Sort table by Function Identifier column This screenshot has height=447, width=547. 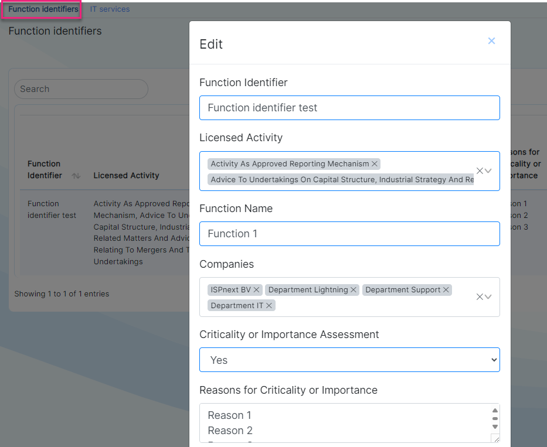pyautogui.click(x=76, y=176)
